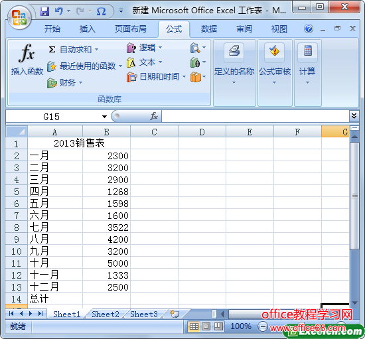Switch to the Review (审阅) tab
The image size is (365, 339).
[x=244, y=29]
